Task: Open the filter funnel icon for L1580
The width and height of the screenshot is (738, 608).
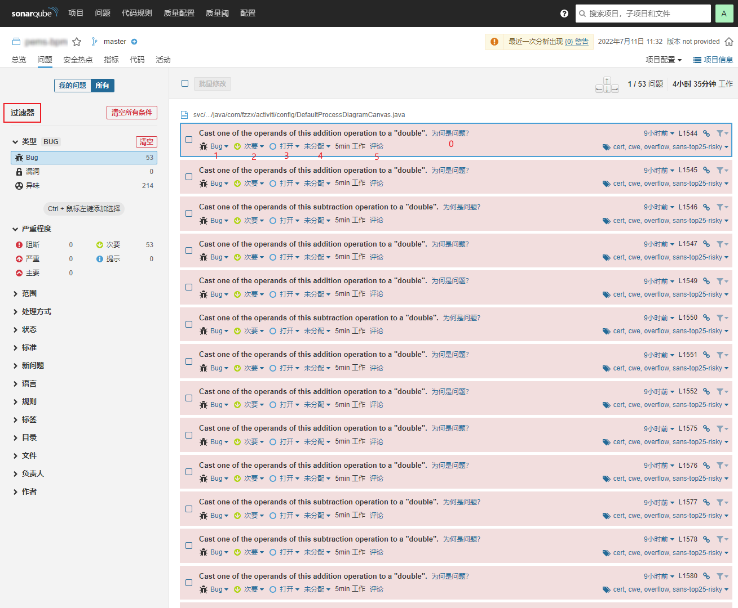Action: [722, 576]
